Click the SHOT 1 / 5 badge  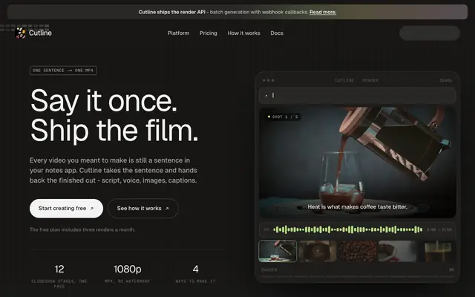(282, 117)
